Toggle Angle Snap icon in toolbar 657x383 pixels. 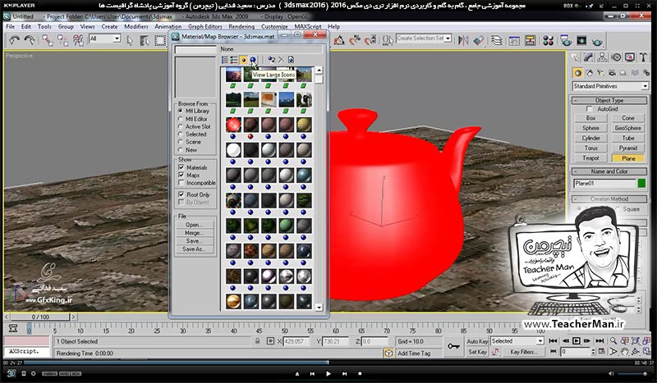point(339,40)
